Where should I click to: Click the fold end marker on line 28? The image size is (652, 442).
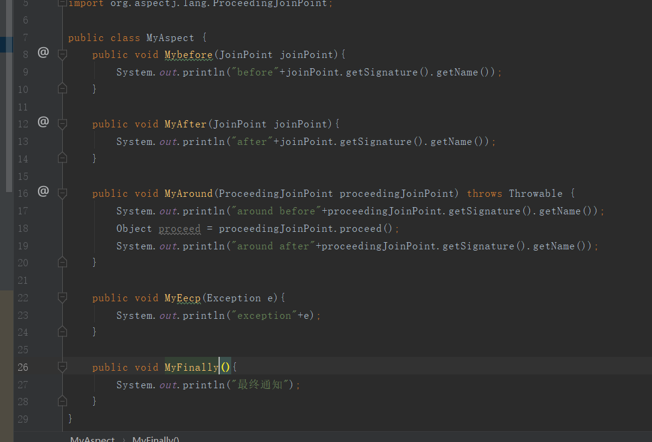62,401
